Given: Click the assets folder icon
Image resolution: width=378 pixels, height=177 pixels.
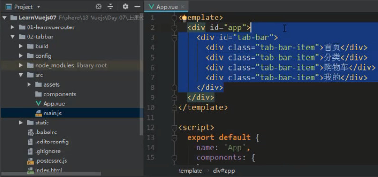Looking at the screenshot, I should [x=38, y=85].
